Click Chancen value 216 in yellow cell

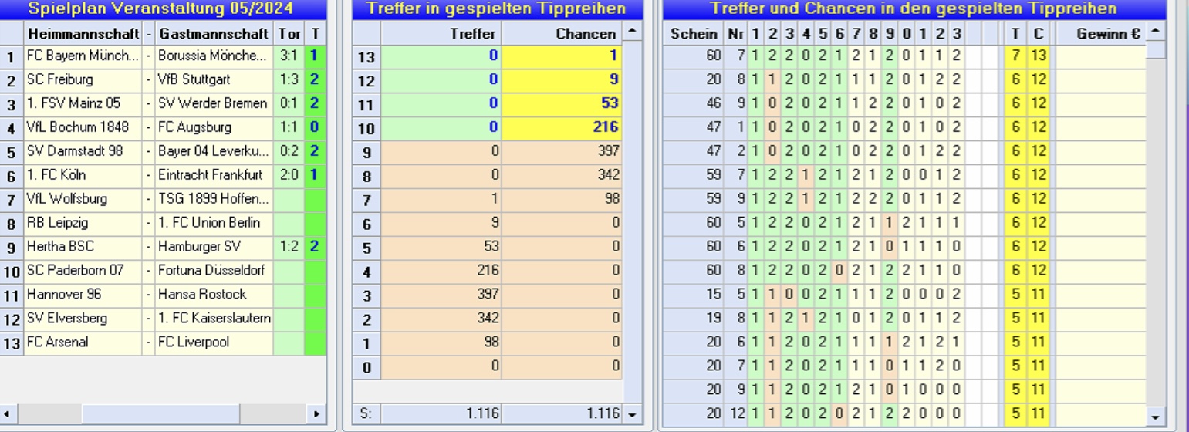coord(562,128)
